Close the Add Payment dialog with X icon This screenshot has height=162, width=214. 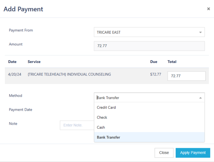208,9
